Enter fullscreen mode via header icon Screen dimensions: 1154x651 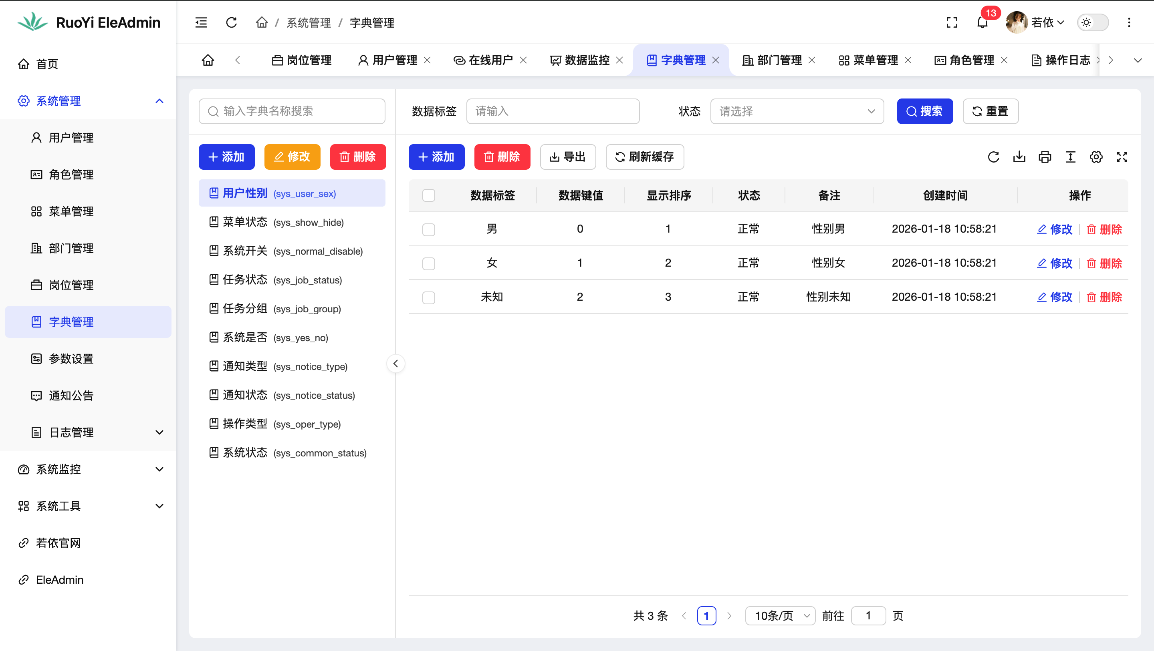pyautogui.click(x=952, y=22)
